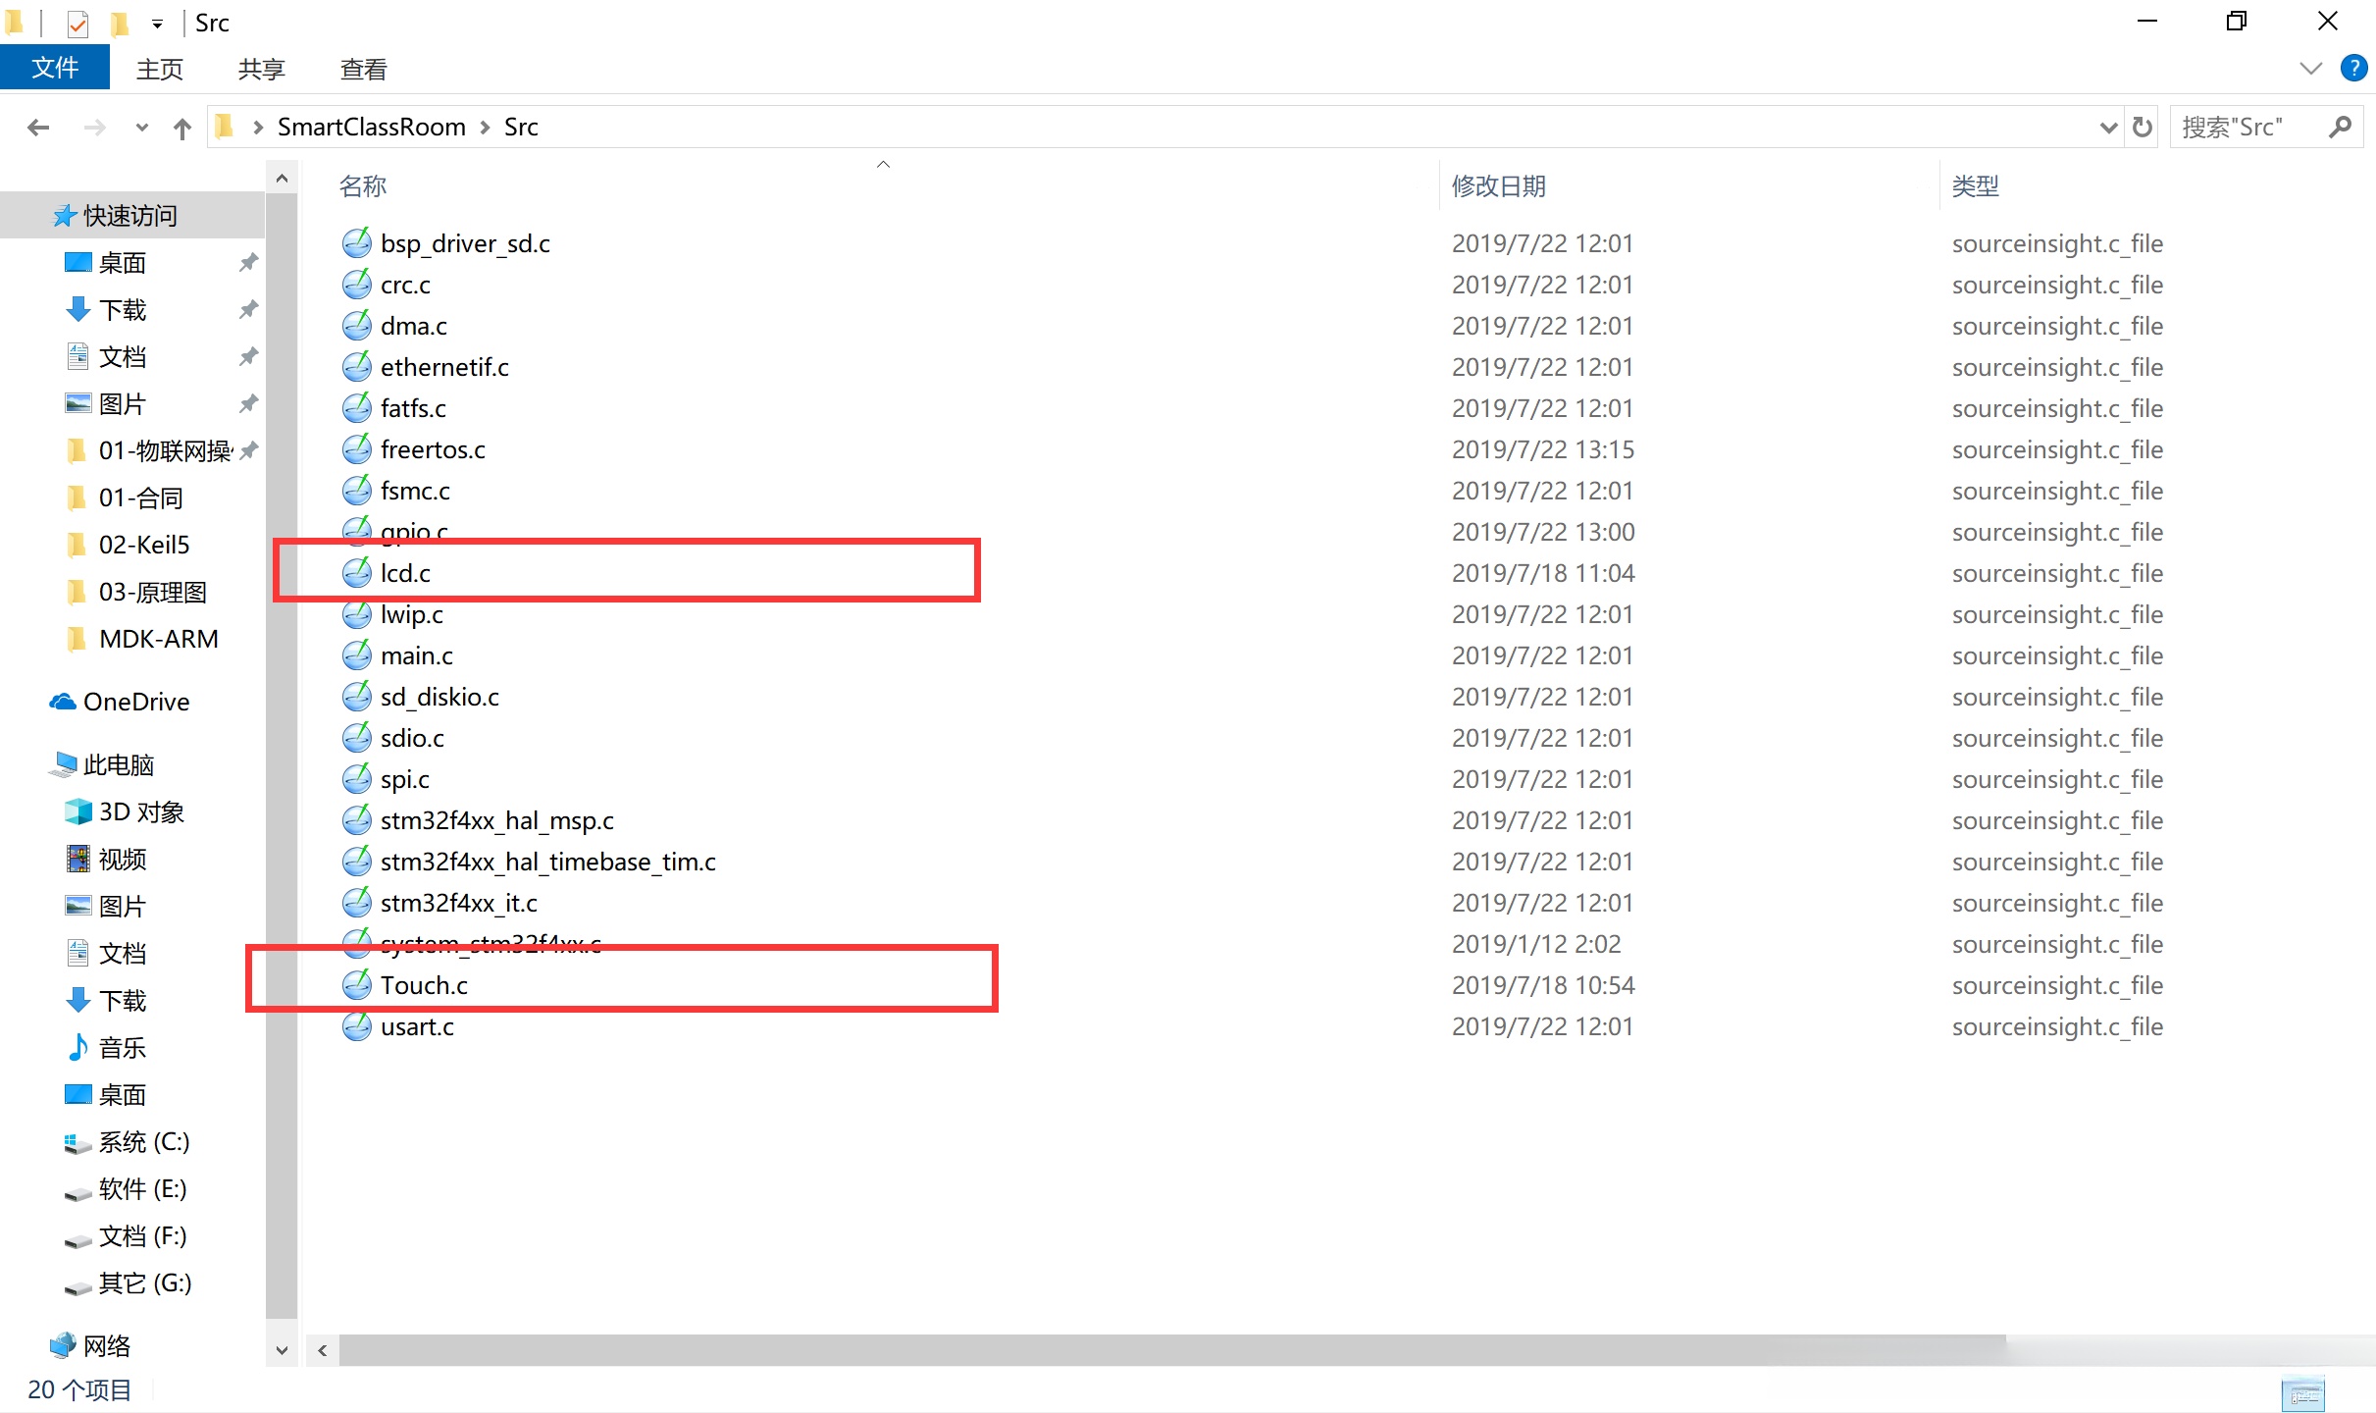Open the 文件 menu tab
Image resolution: width=2376 pixels, height=1413 pixels.
point(55,68)
